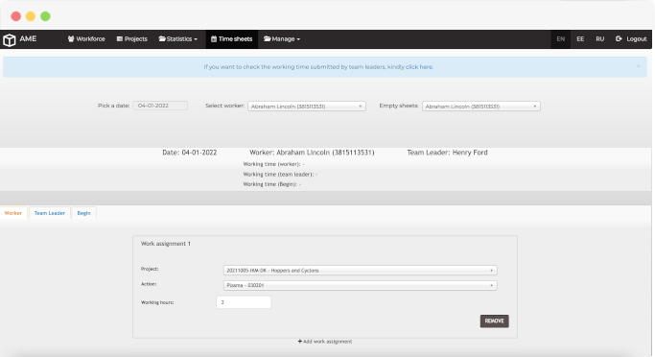Click the 'Date: 04-01-2022' heading text

point(189,153)
